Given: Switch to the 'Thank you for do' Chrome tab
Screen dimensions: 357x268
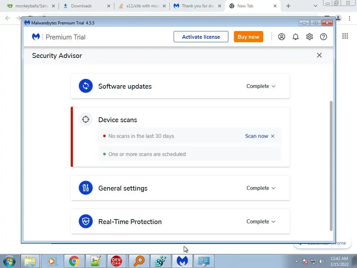Looking at the screenshot, I should point(198,6).
